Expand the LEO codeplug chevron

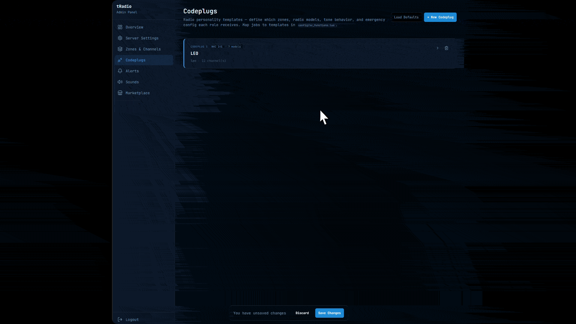437,48
